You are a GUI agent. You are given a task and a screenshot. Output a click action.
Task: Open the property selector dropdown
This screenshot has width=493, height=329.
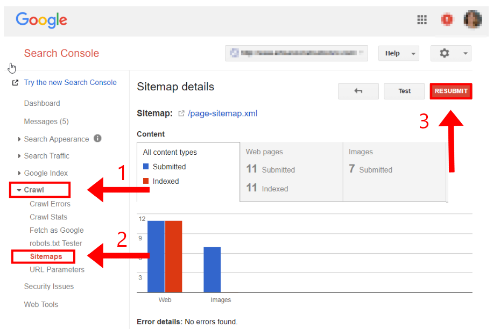click(297, 53)
